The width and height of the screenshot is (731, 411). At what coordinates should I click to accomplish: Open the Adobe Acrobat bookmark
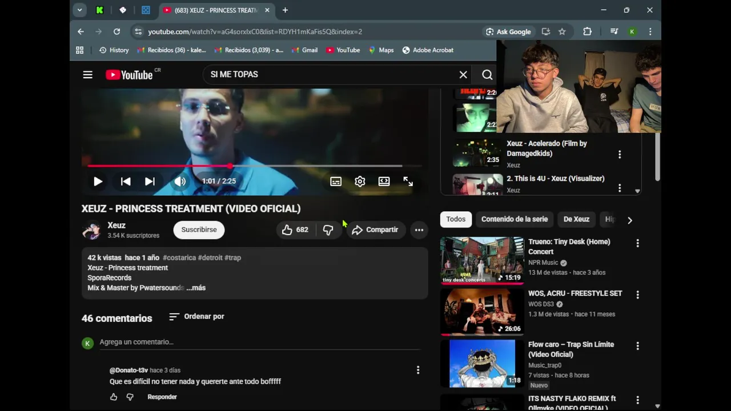[428, 50]
